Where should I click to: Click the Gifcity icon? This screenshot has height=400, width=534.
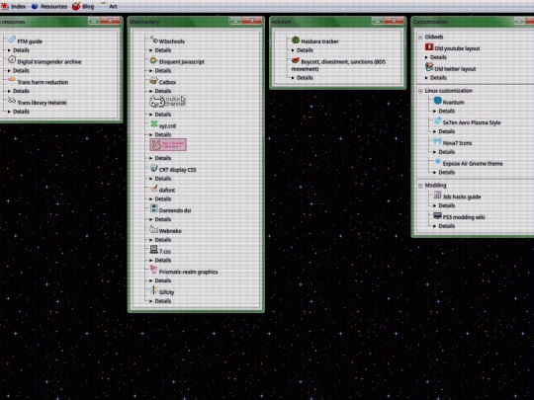click(154, 290)
